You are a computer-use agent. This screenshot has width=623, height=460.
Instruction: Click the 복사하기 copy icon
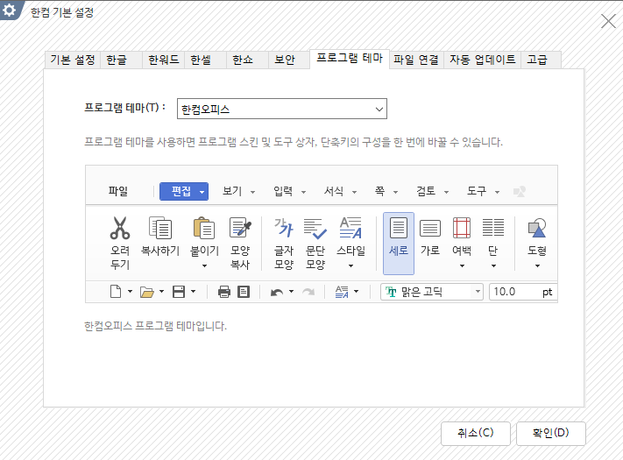pyautogui.click(x=160, y=228)
